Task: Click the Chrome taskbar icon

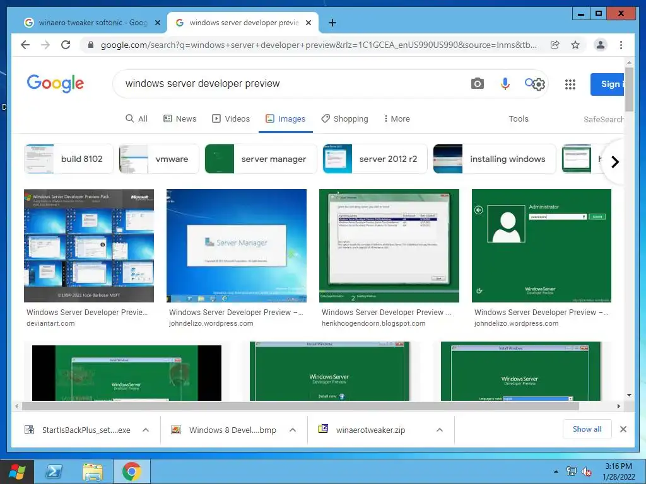Action: (131, 471)
